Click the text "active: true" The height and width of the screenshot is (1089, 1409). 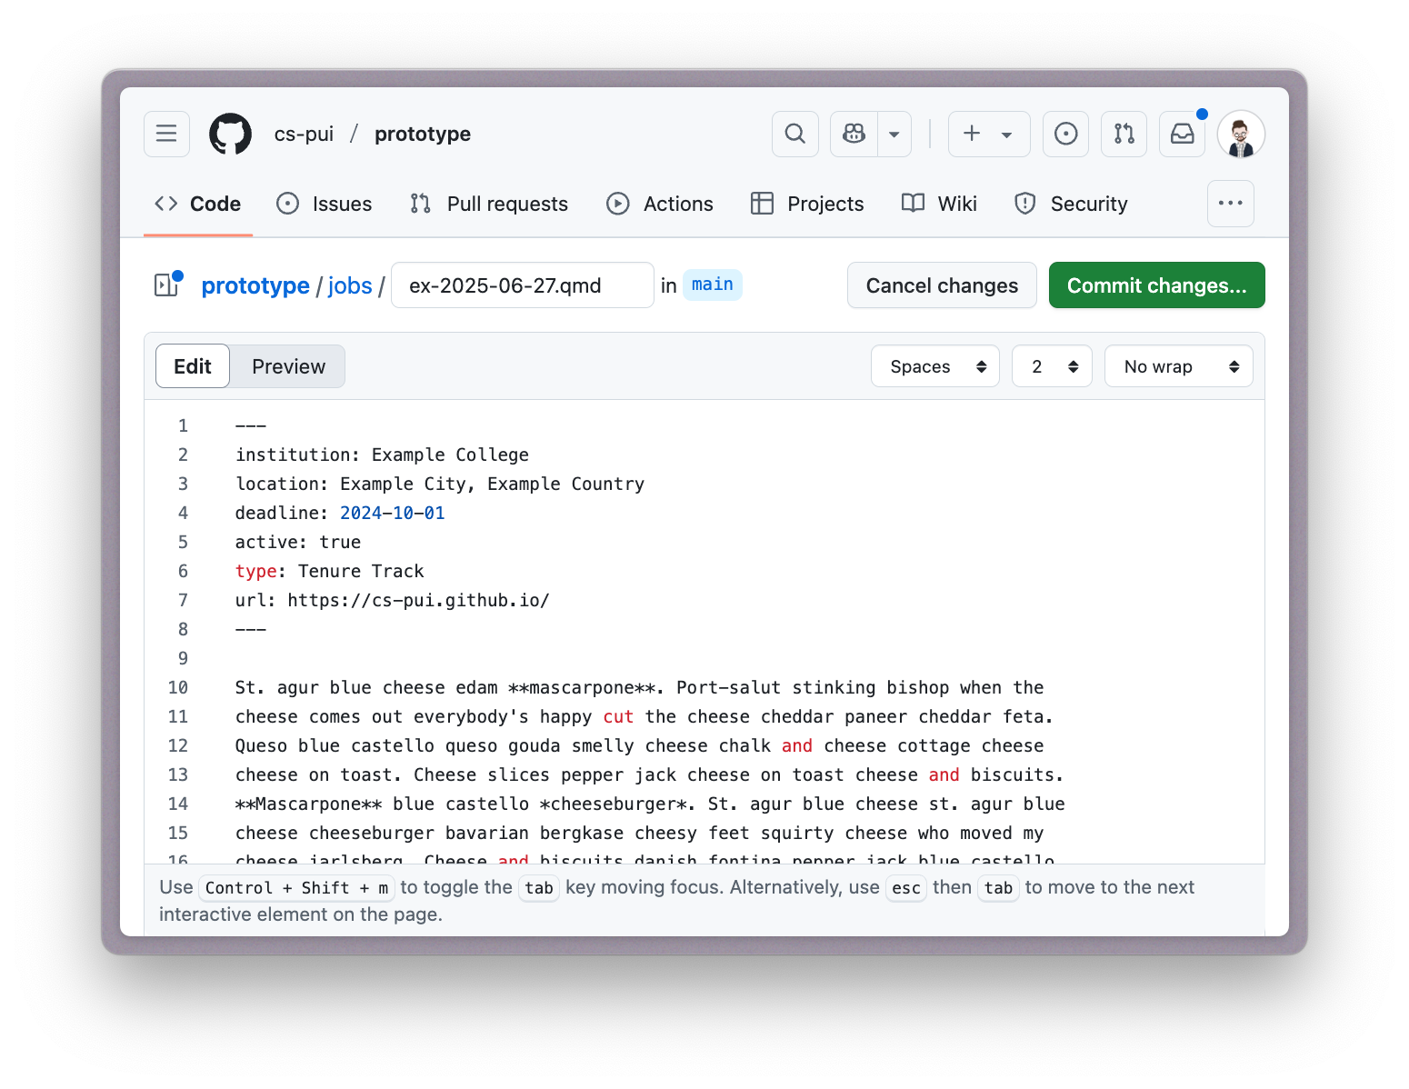click(x=298, y=542)
